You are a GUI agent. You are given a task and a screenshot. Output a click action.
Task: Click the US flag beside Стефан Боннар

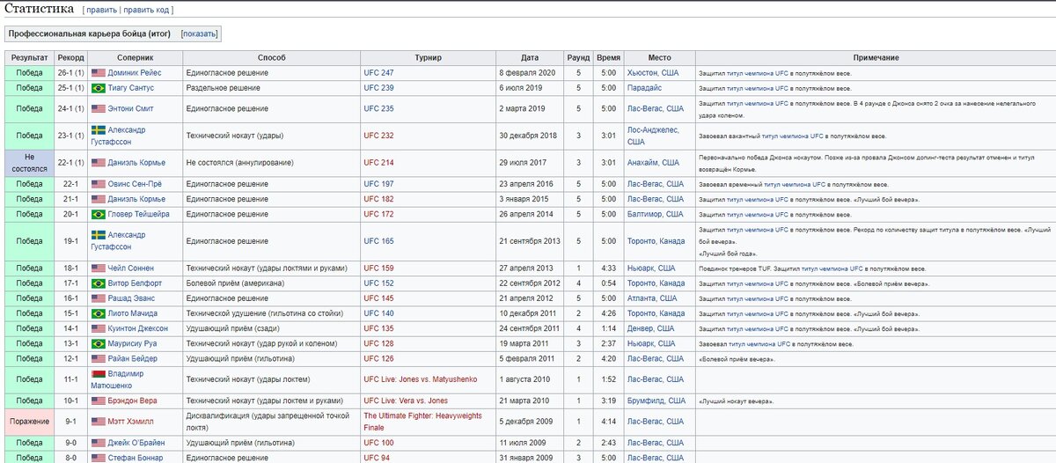99,458
